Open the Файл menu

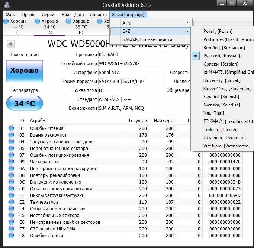pos(11,15)
